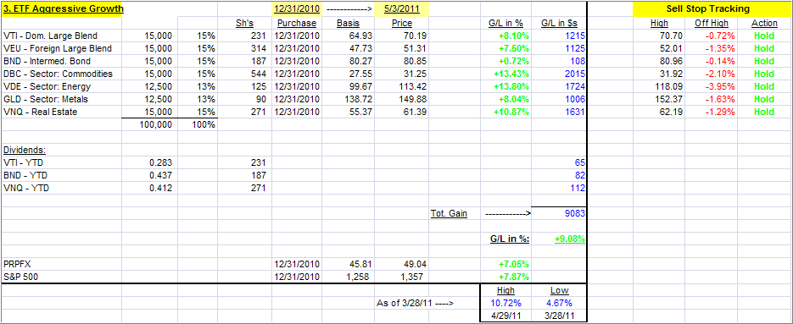Select the total gain value 9083
This screenshot has height=324, width=793.
click(559, 213)
